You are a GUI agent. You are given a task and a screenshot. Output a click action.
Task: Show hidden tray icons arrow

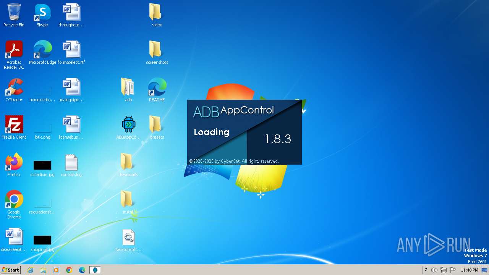(x=426, y=270)
